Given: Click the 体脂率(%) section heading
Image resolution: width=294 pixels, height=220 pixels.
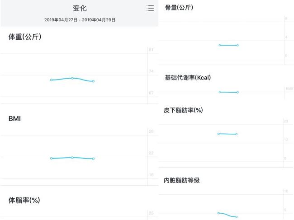Looking at the screenshot, I should 24,200.
